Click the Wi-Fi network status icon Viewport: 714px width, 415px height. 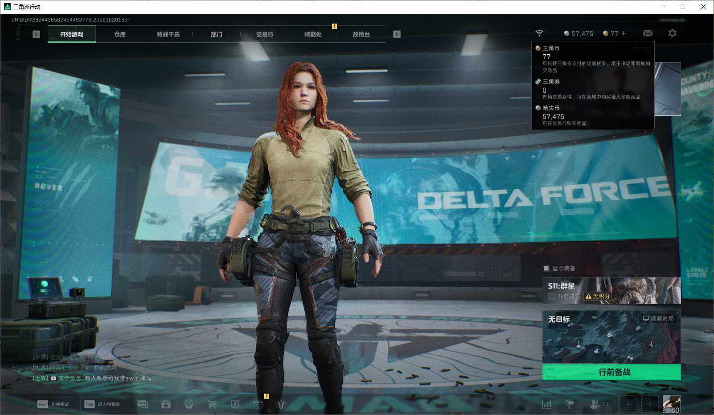point(539,33)
